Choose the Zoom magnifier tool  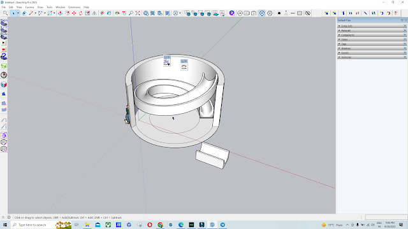[x=131, y=13]
